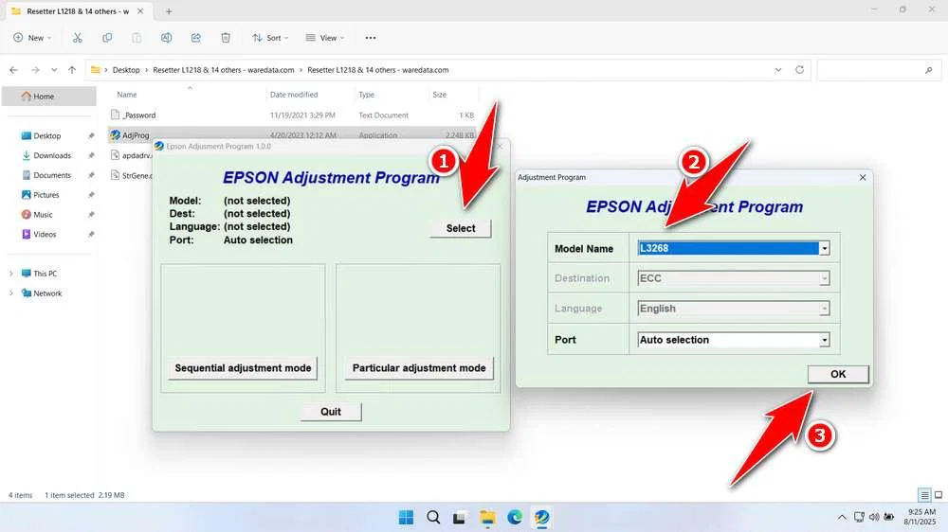
Task: Sort by Name column header
Action: 127,95
